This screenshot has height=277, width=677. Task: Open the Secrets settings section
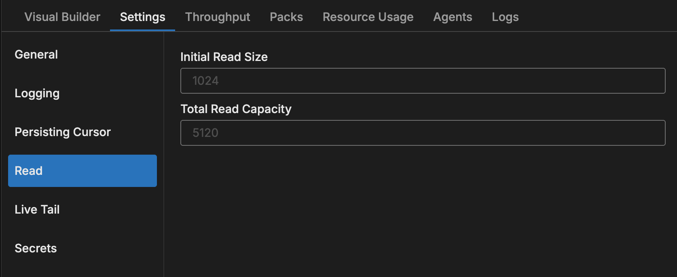coord(36,248)
